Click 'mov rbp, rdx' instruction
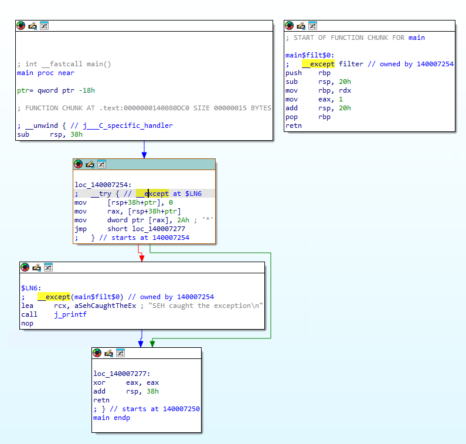 pyautogui.click(x=318, y=90)
